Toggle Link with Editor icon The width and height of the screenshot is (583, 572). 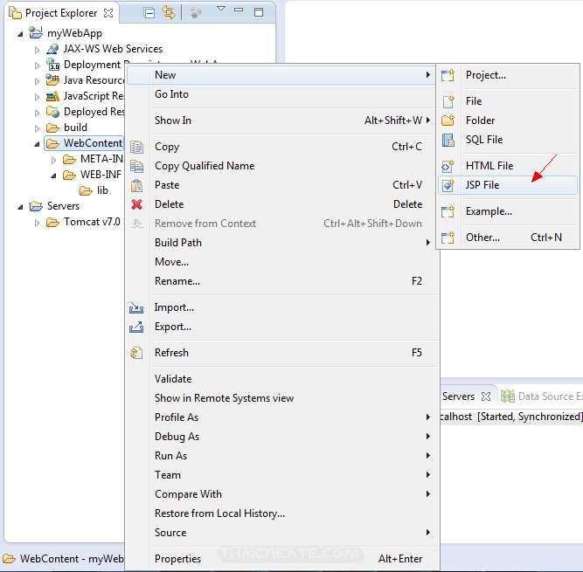click(169, 13)
